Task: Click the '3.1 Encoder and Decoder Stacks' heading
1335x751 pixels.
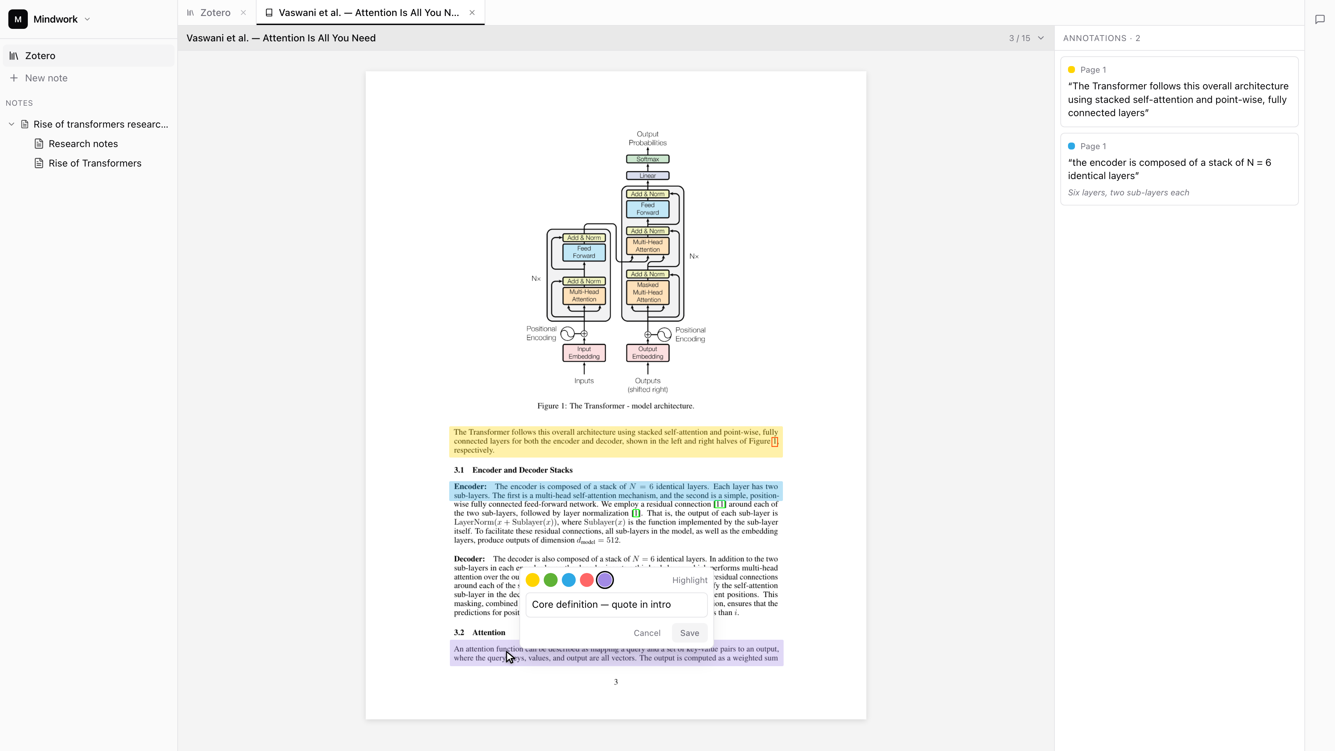Action: [513, 470]
